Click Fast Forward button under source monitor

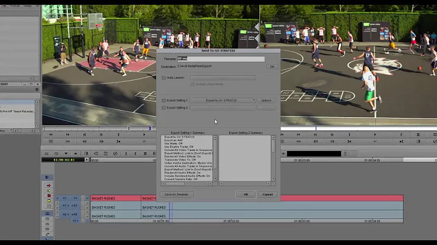coord(67,135)
